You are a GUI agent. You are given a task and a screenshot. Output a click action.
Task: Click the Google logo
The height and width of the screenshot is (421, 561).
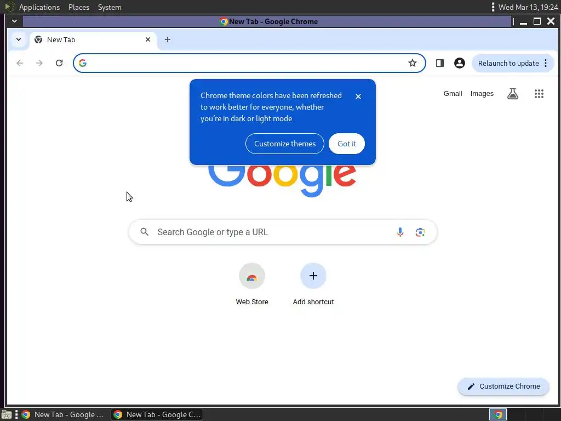point(282,181)
